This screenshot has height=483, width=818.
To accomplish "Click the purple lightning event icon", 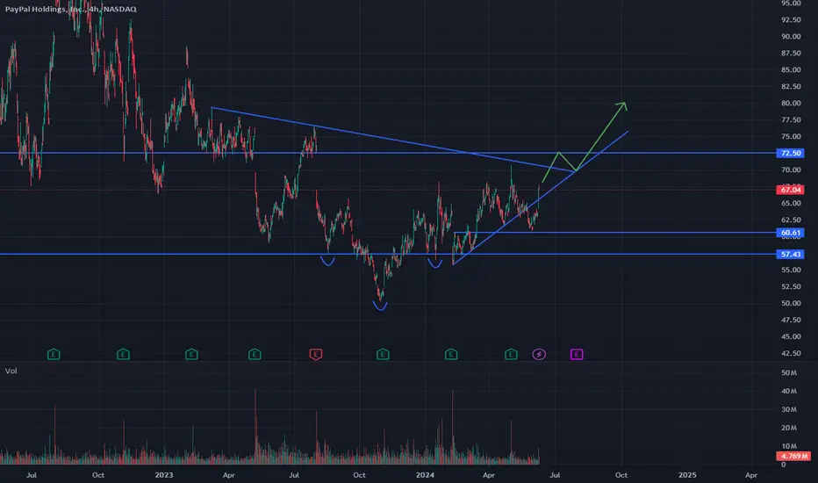I will [x=539, y=355].
